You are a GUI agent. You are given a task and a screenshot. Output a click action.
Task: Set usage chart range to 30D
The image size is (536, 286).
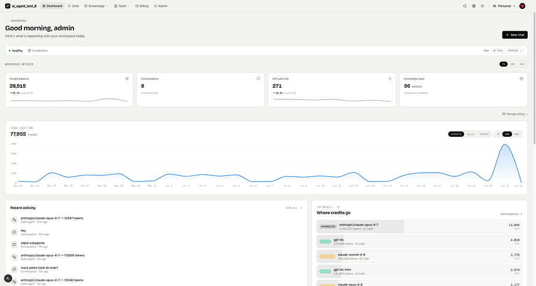[x=507, y=134]
